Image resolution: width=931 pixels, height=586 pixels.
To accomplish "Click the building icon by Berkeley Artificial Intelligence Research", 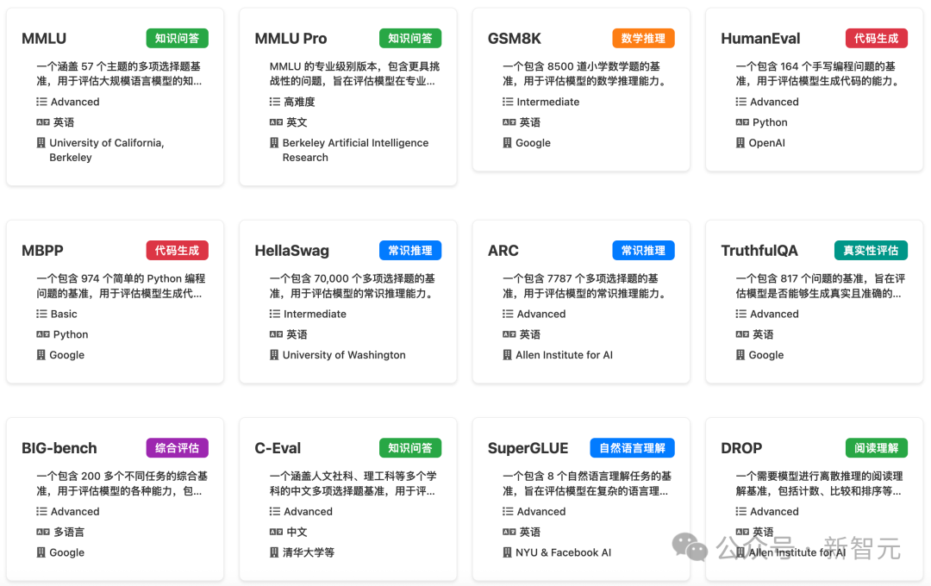I will click(274, 142).
